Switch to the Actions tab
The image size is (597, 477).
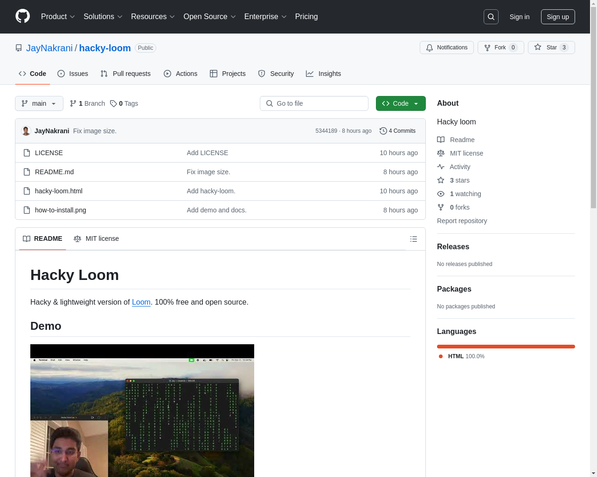click(x=180, y=74)
